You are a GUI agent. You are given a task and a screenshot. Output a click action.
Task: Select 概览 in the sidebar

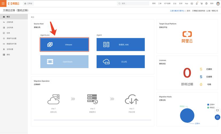[x=14, y=17]
